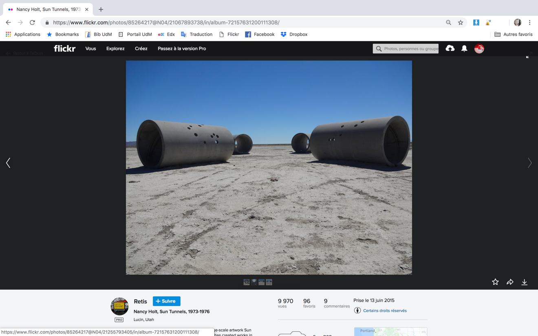Image resolution: width=538 pixels, height=336 pixels.
Task: Download the photo with download icon
Action: tap(525, 282)
